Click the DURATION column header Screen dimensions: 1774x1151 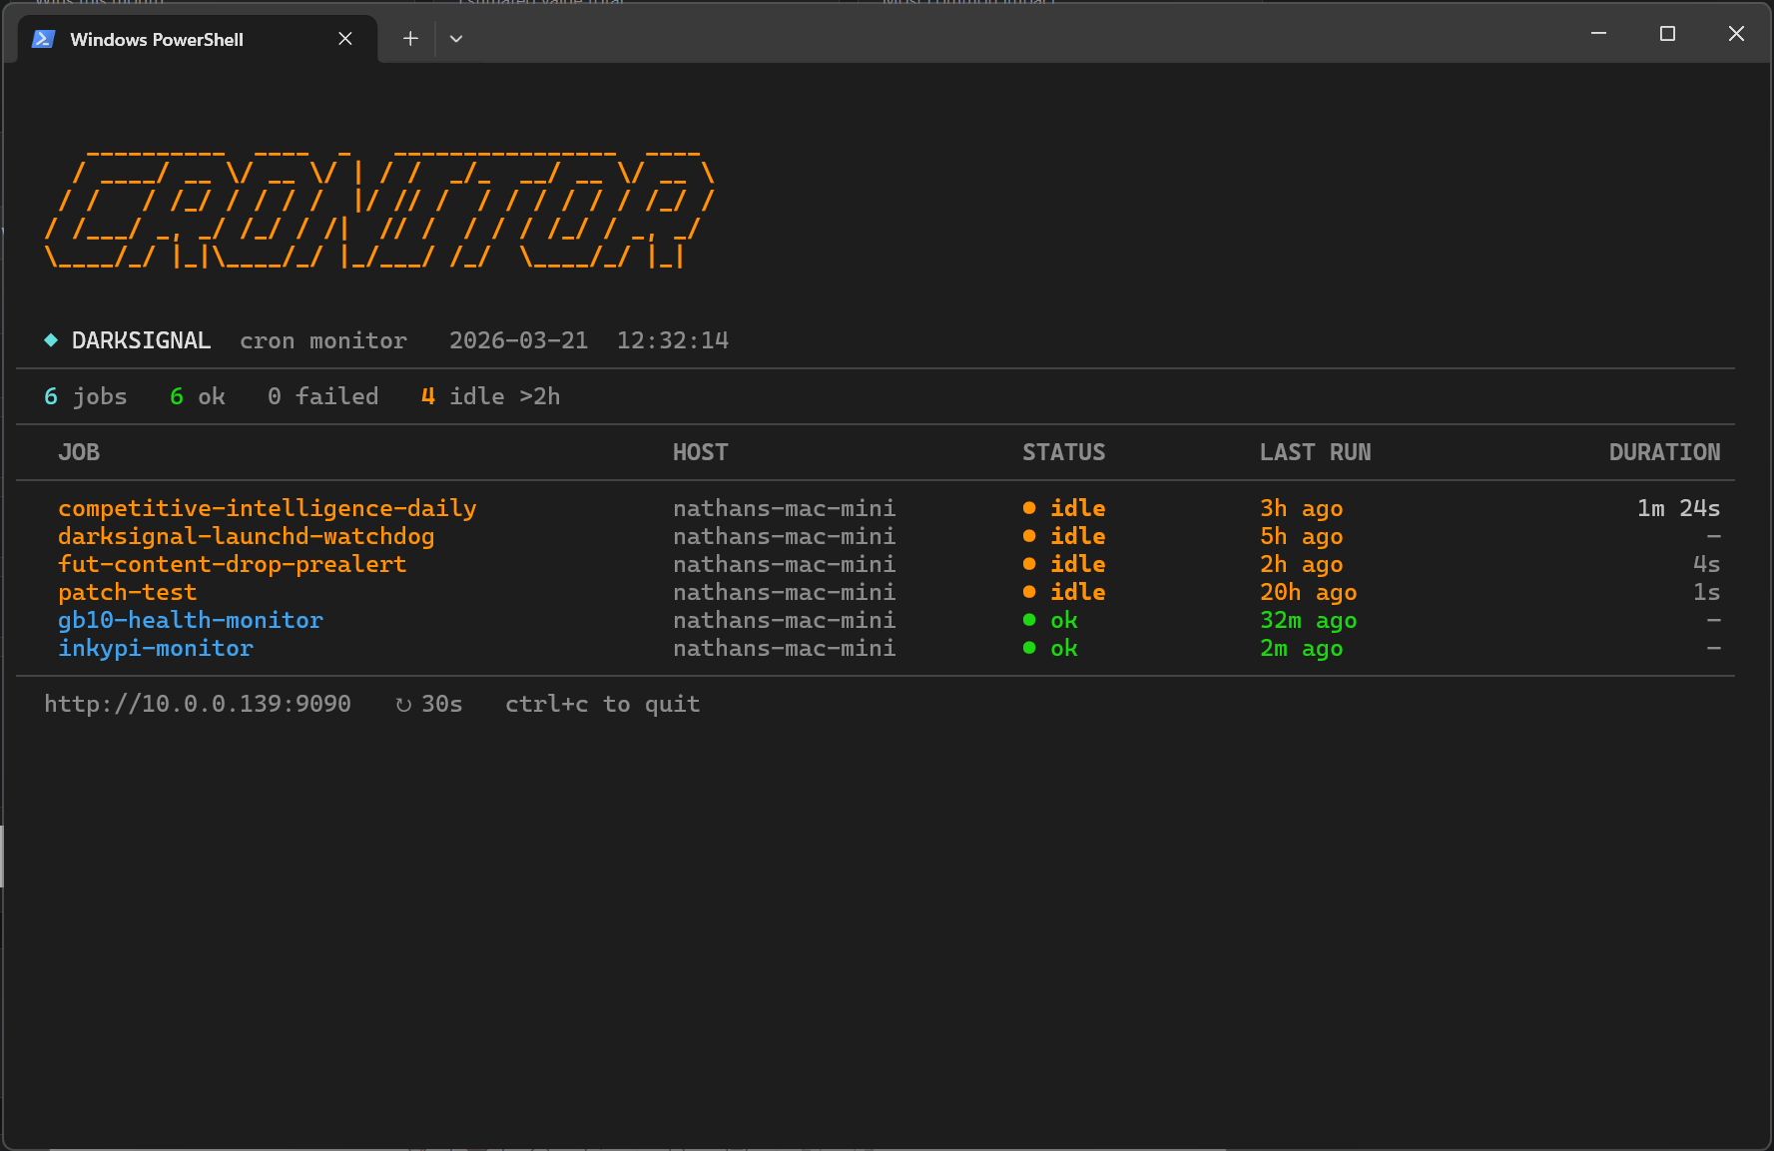point(1665,452)
